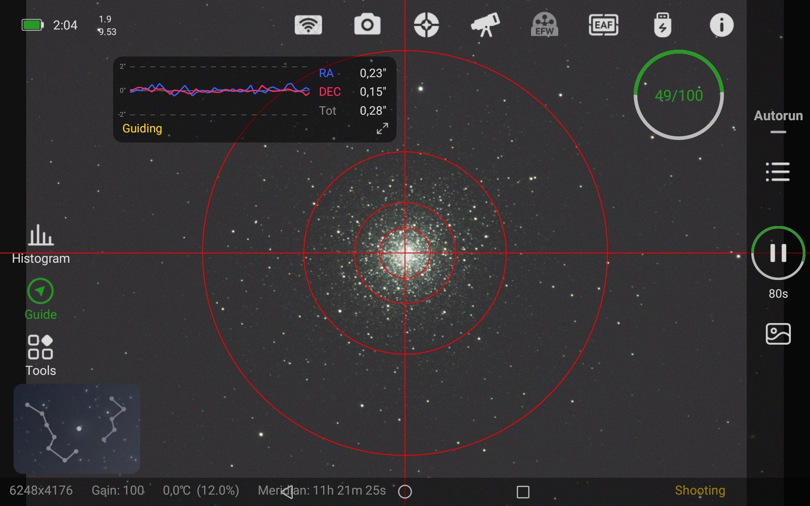Click the 2:04 clock text
The image size is (810, 506).
point(65,25)
